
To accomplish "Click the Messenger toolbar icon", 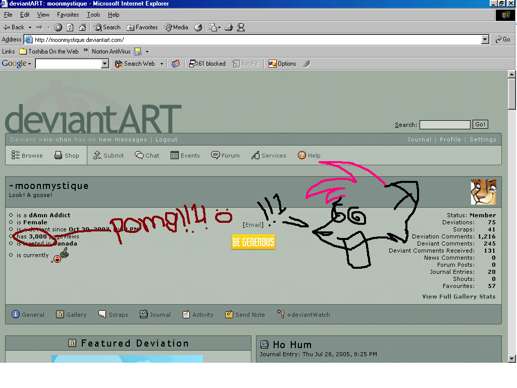I will pos(241,27).
